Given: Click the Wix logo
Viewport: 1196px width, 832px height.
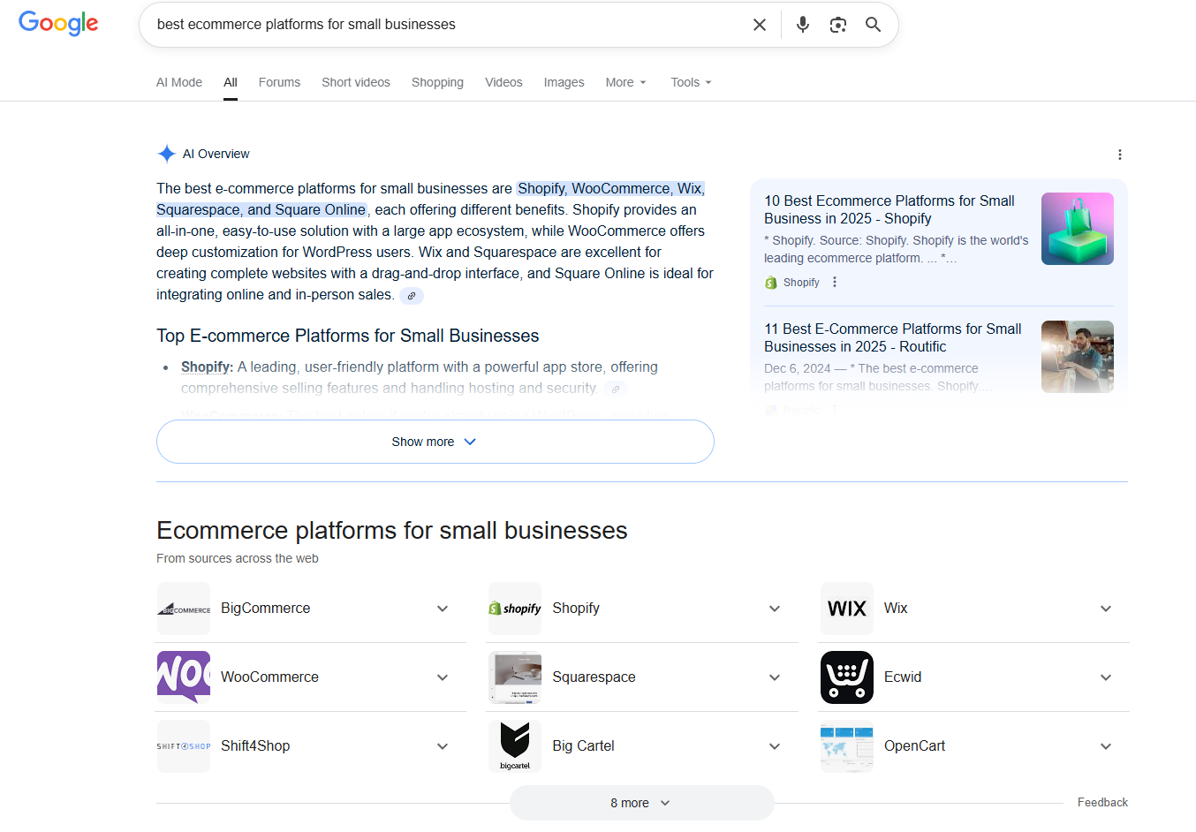Looking at the screenshot, I should [x=847, y=609].
